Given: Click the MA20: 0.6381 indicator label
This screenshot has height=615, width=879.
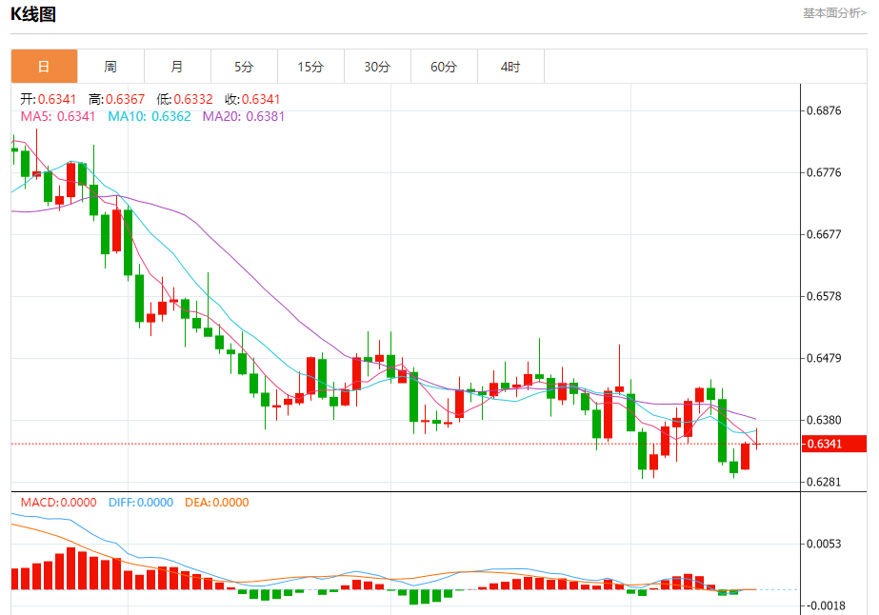Looking at the screenshot, I should 243,116.
